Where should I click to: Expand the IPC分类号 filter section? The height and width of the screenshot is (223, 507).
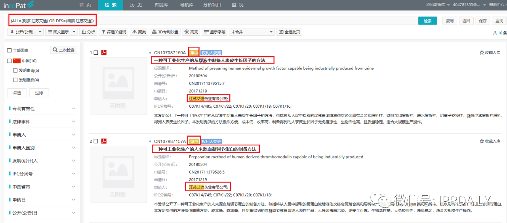coord(42,174)
